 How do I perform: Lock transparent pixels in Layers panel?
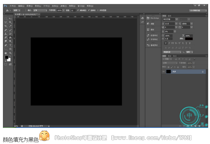point(168,67)
